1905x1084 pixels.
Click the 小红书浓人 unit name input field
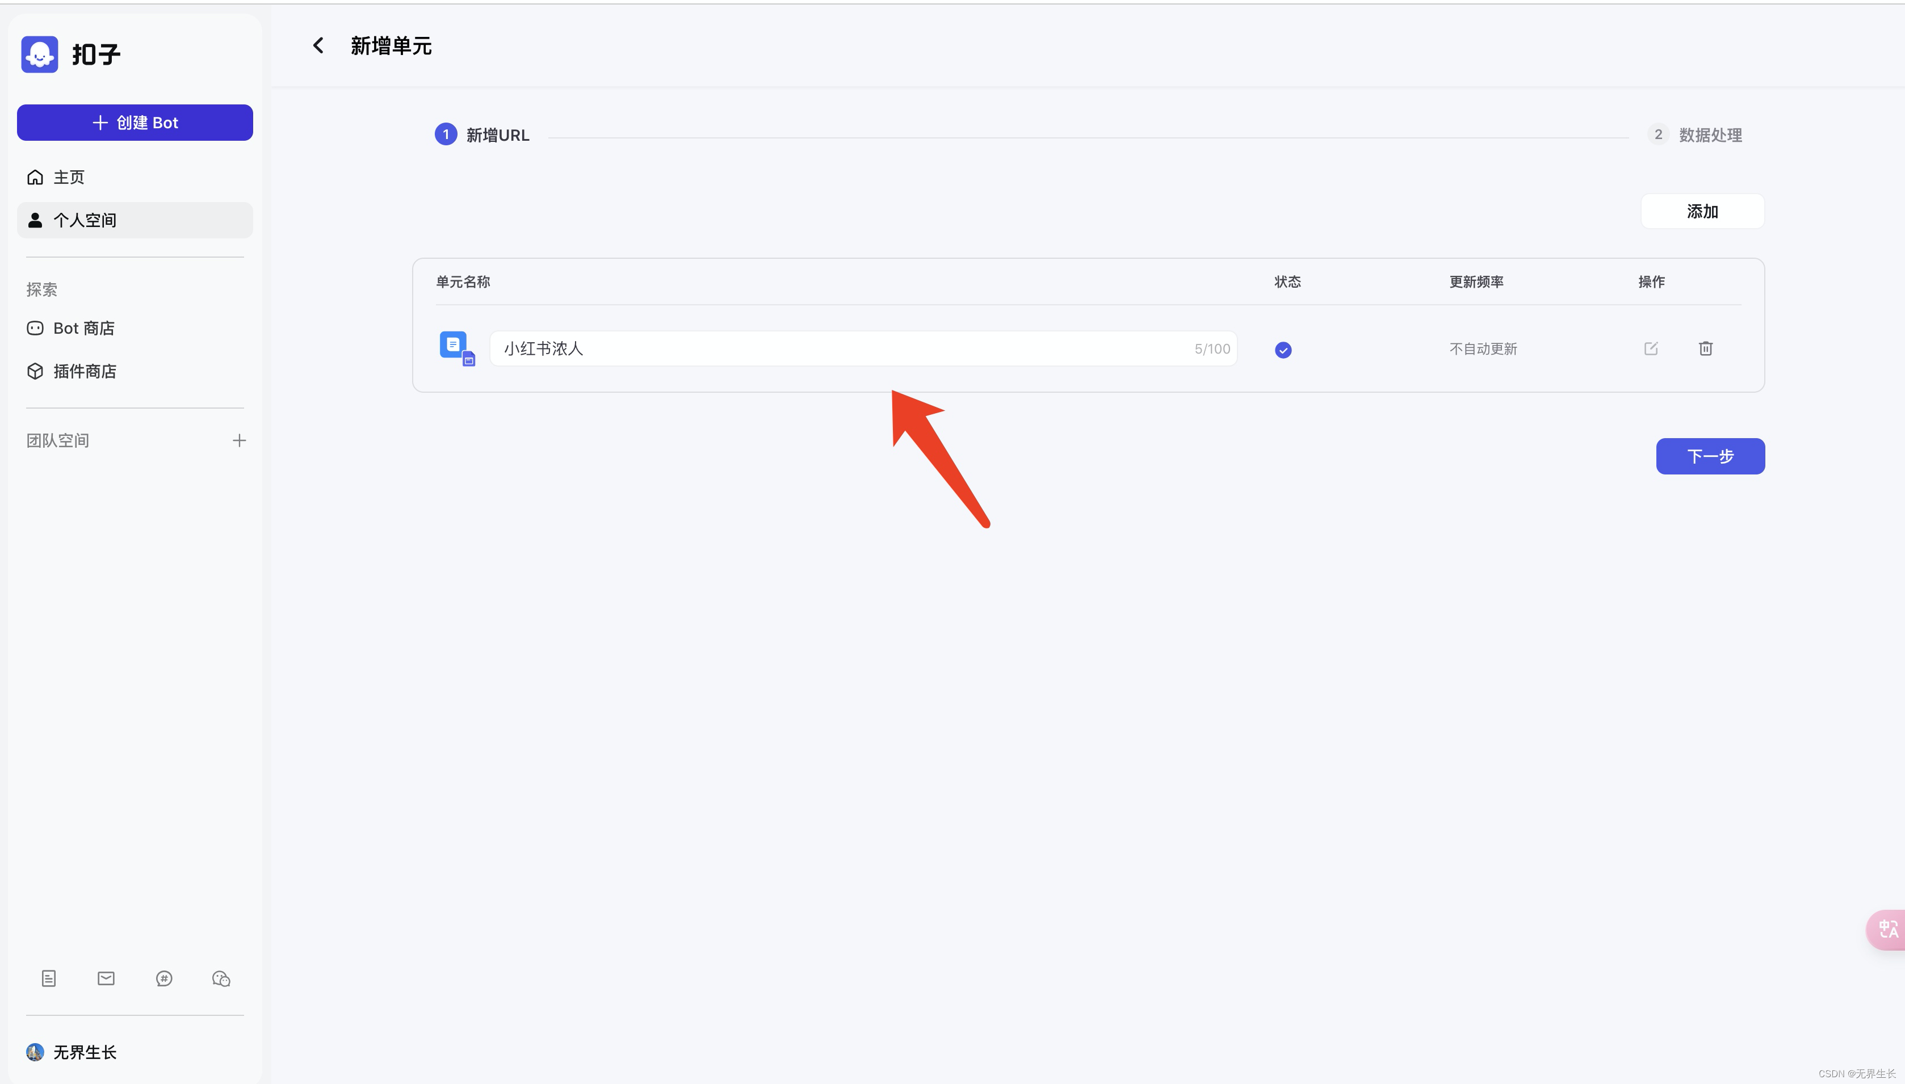(x=841, y=349)
